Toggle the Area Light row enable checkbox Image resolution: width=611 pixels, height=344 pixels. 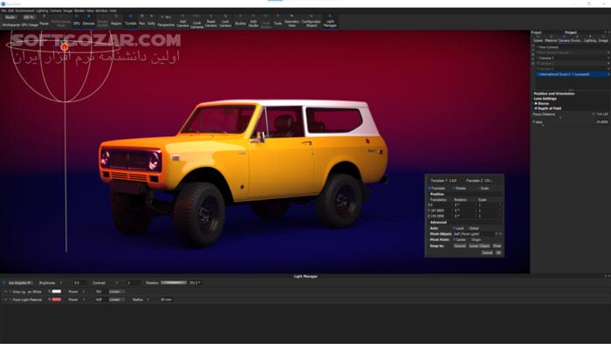[x=5, y=292]
